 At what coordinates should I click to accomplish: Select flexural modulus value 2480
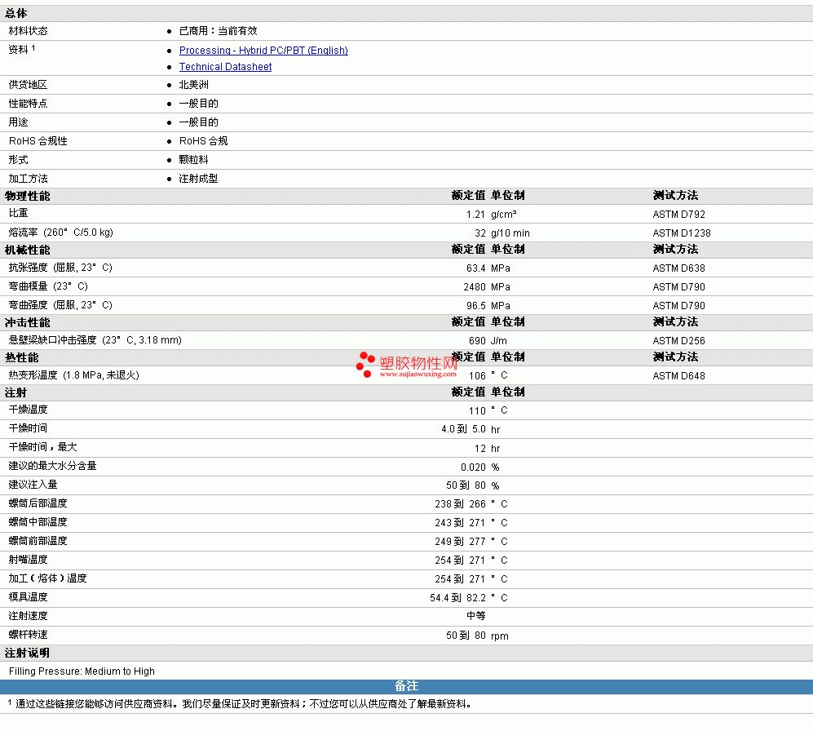click(475, 287)
